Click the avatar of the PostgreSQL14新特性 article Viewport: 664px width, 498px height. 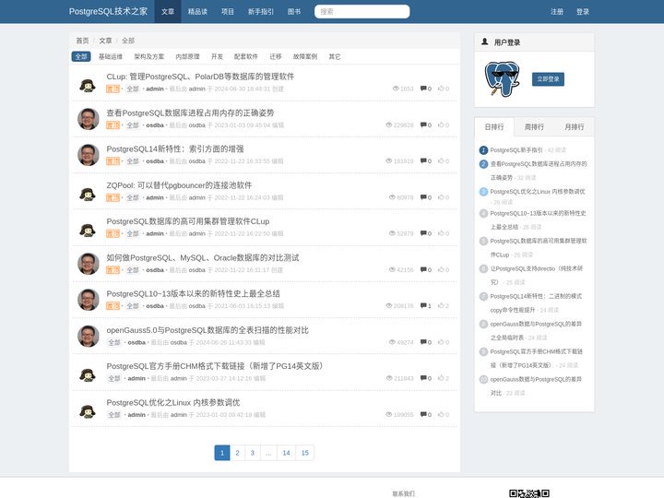(x=89, y=155)
